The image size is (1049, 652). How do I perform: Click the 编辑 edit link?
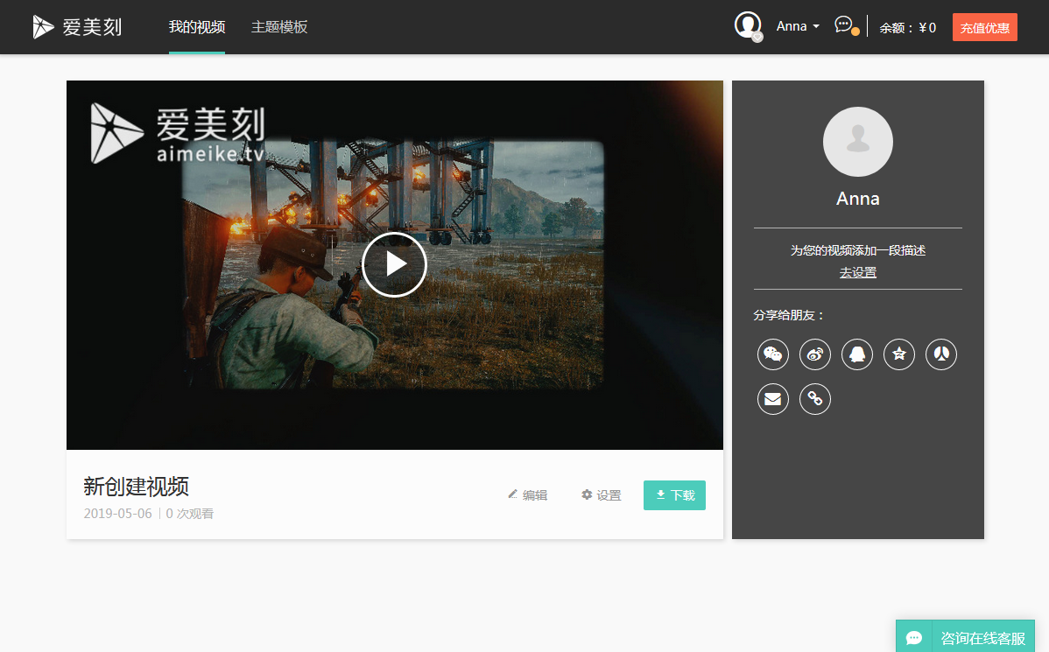tap(528, 494)
